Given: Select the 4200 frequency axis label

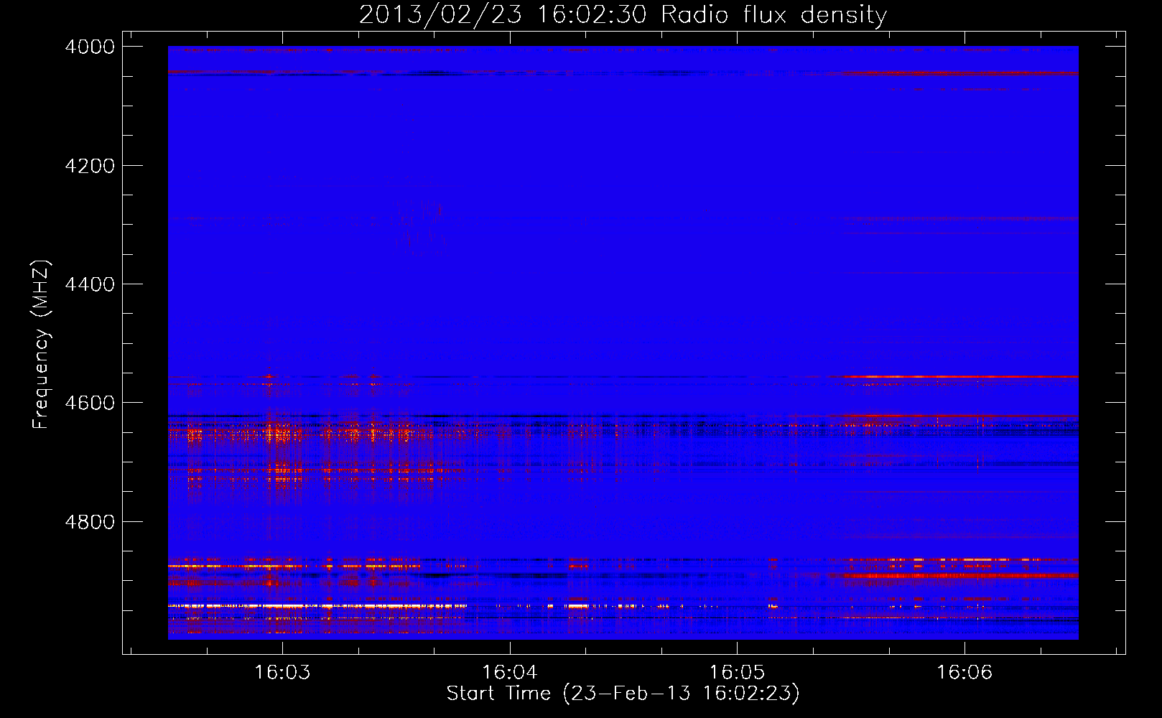Looking at the screenshot, I should tap(90, 166).
